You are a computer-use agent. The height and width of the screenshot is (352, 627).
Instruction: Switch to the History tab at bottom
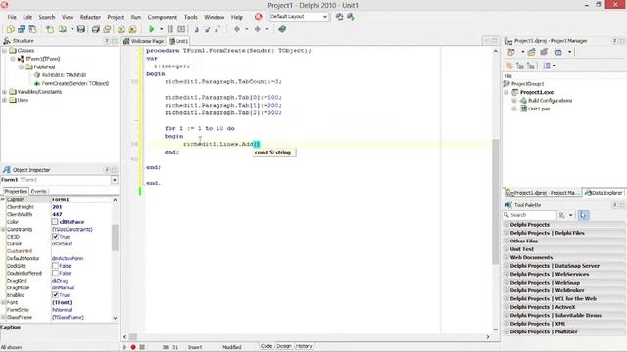point(304,346)
